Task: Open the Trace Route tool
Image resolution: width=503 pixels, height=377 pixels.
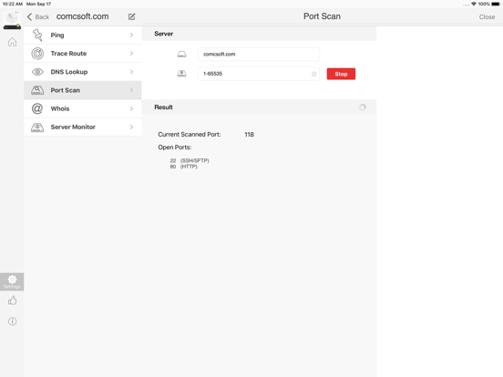Action: click(82, 53)
